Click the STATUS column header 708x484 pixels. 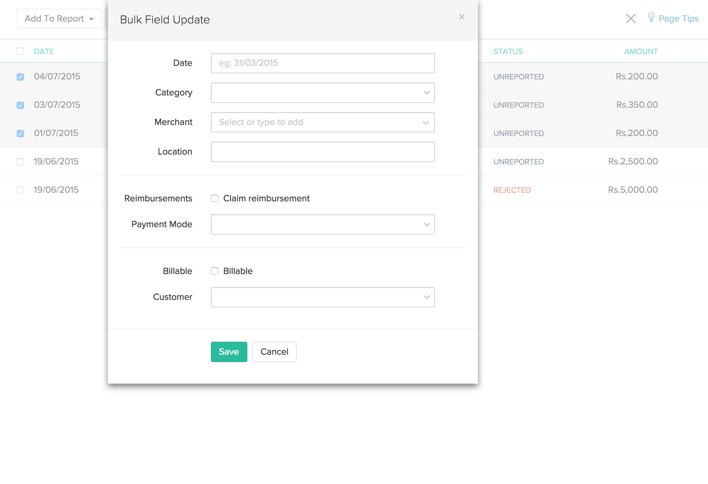click(508, 51)
